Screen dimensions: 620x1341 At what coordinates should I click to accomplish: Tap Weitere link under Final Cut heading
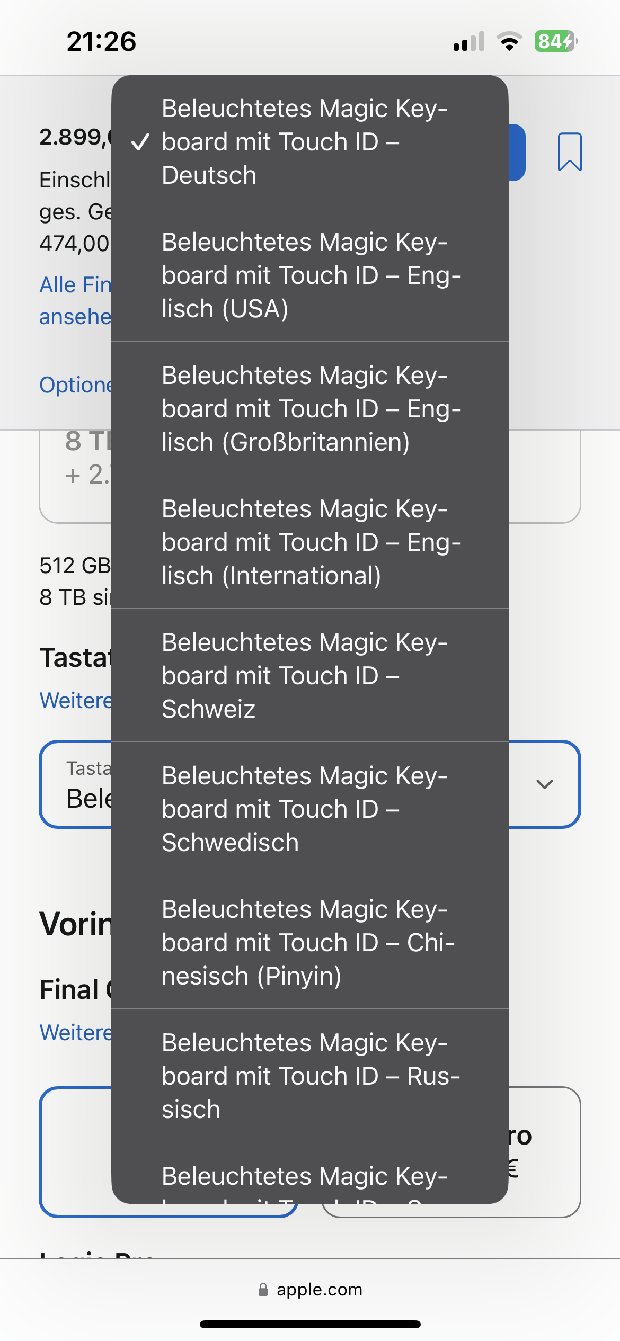tap(75, 1033)
